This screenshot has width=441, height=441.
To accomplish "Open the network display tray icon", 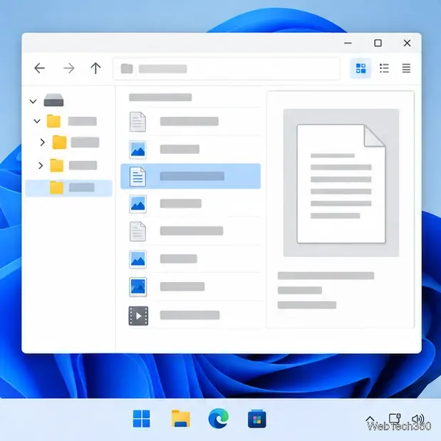I will coord(395,418).
